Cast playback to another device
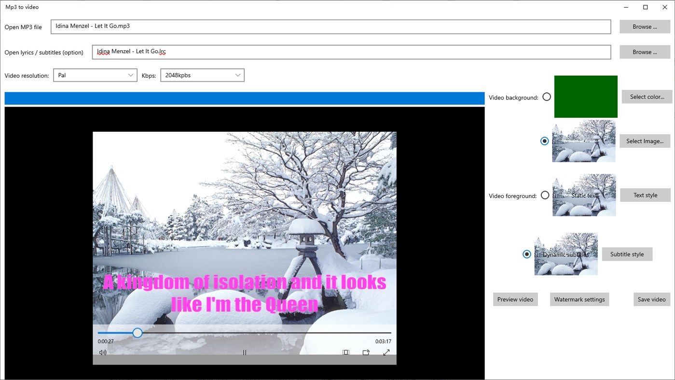675x380 pixels. coord(365,352)
